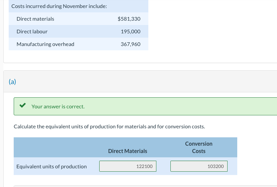This screenshot has width=277, height=187.
Task: Click the 'Direct Materials' column header
Action: [128, 151]
